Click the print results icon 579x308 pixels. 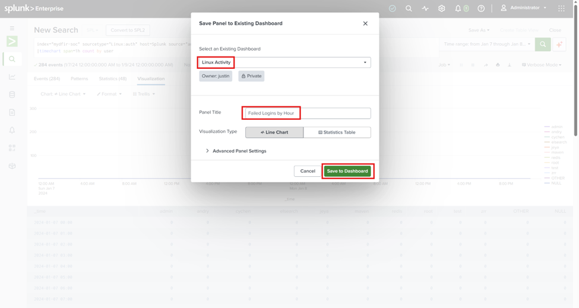[498, 65]
